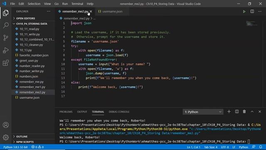
Task: Open the Edit menu
Action: pyautogui.click(x=21, y=4)
